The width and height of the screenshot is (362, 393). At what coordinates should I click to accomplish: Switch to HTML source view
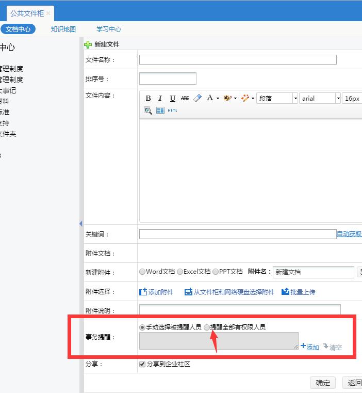pyautogui.click(x=172, y=111)
